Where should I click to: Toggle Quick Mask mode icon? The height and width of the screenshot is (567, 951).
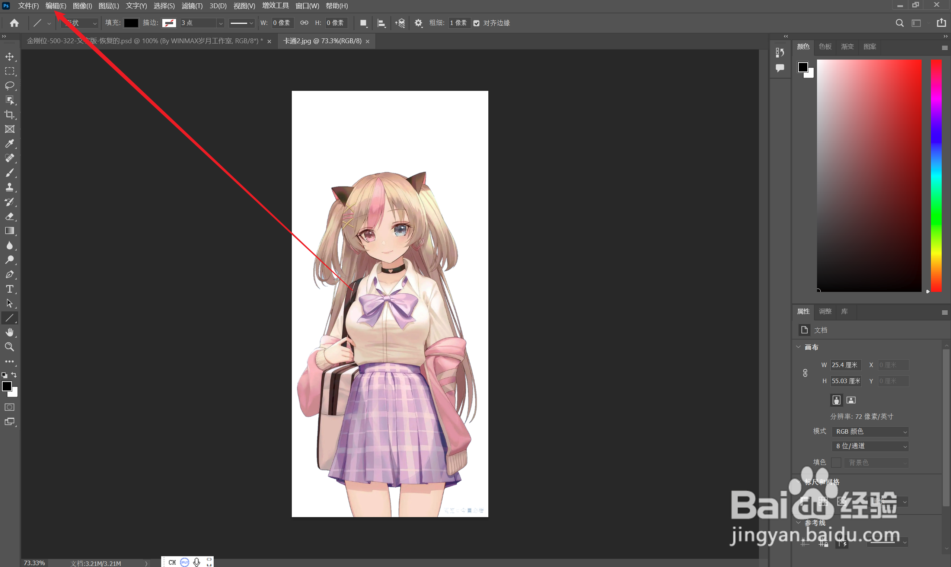coord(10,407)
